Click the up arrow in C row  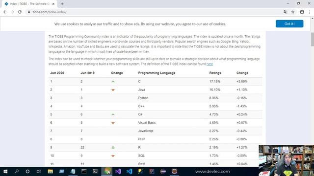pyautogui.click(x=113, y=82)
